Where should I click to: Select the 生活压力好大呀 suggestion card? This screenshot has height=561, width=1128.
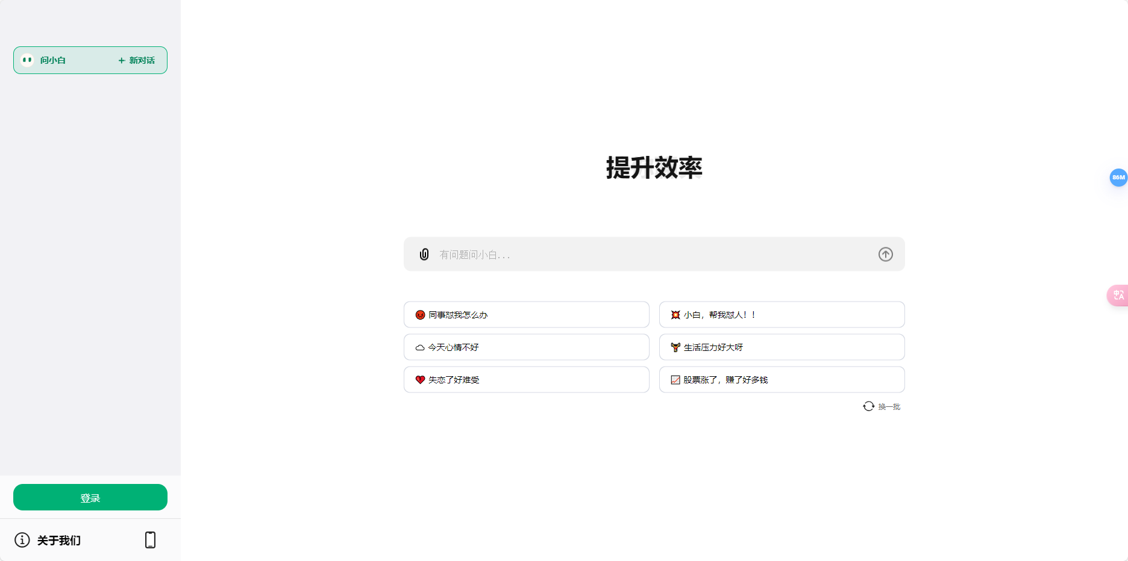click(x=781, y=347)
